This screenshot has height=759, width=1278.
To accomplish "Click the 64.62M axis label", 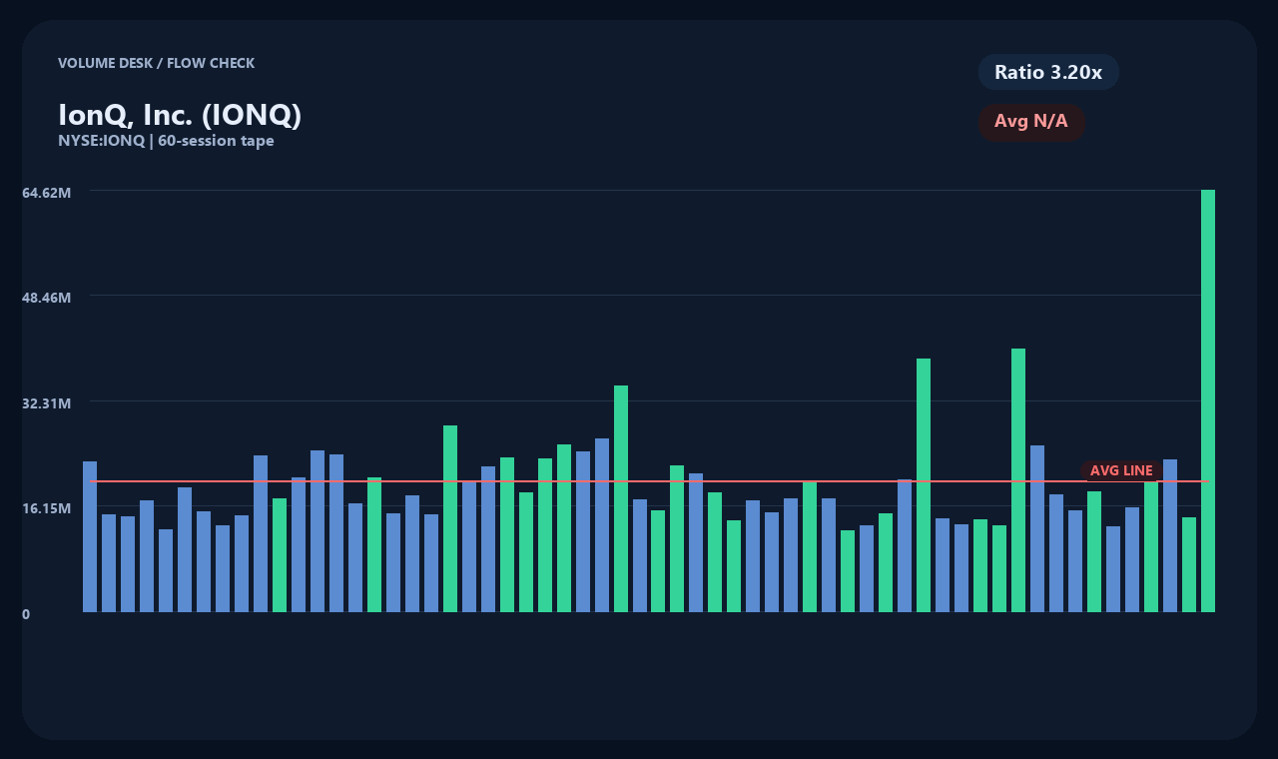I will point(47,192).
